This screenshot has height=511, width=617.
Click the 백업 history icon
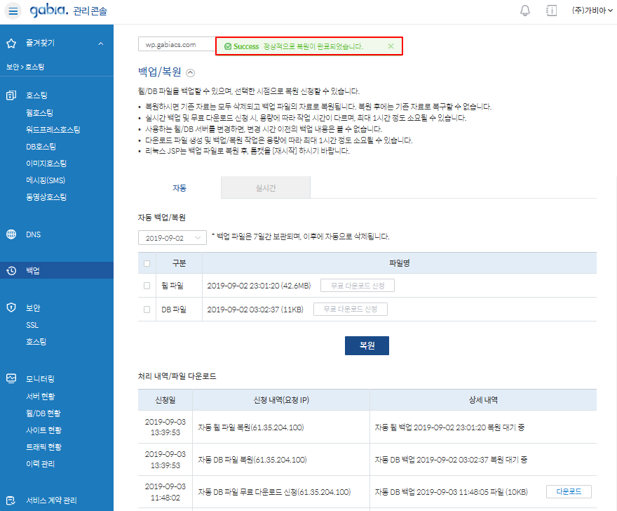click(x=11, y=271)
